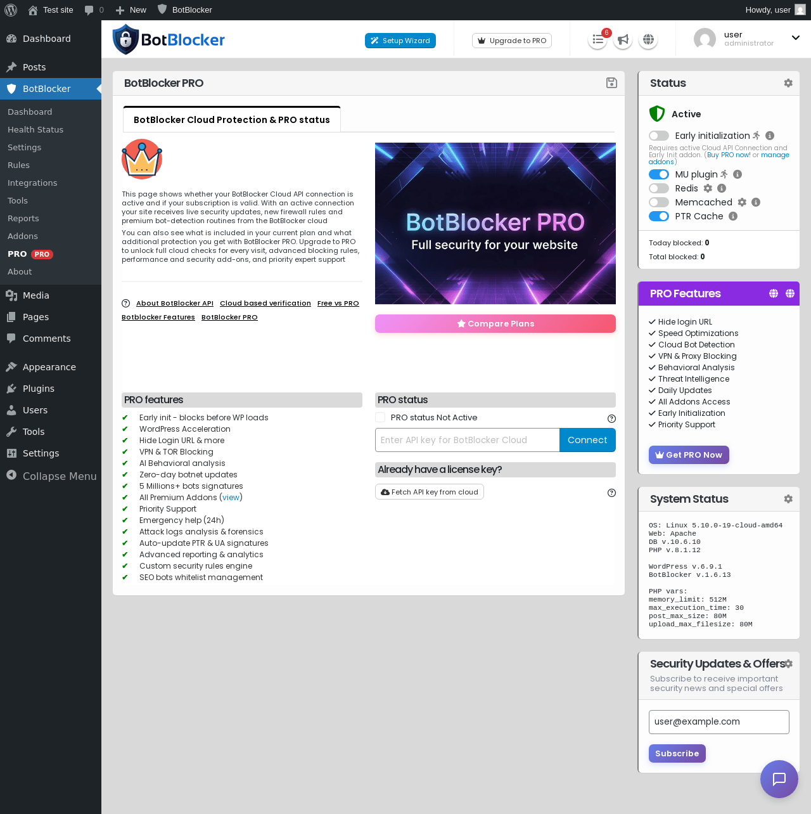This screenshot has width=811, height=814.
Task: Open the Status panel settings gear
Action: [788, 83]
